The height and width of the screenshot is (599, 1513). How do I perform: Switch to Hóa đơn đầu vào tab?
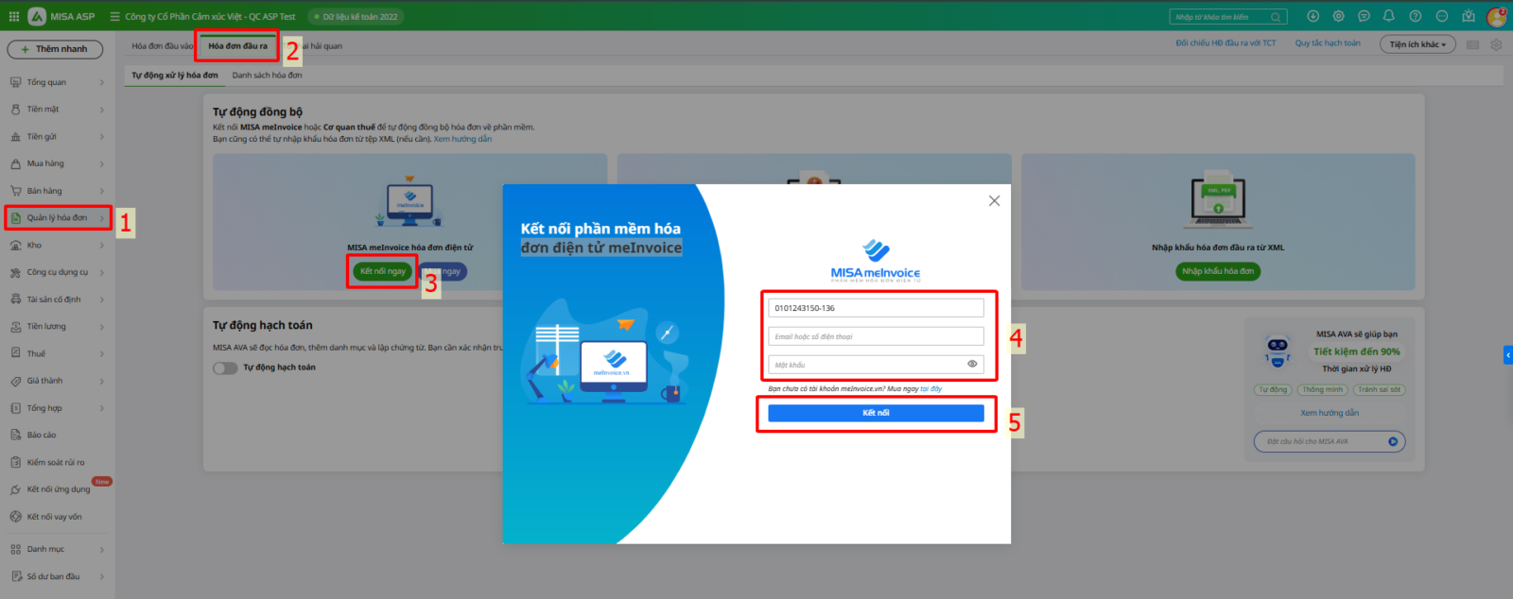point(162,45)
